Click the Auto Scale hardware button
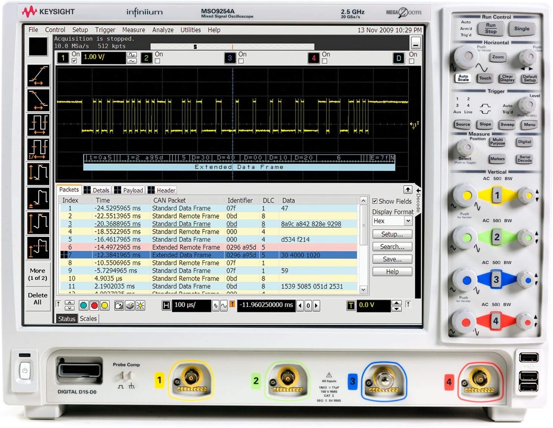This screenshot has height=428, width=553. point(463,78)
